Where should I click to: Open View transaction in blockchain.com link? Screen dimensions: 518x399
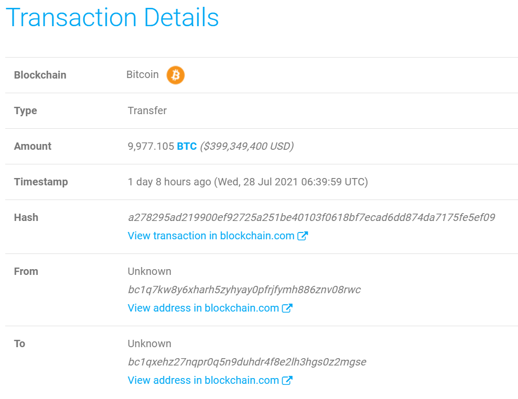pyautogui.click(x=218, y=236)
